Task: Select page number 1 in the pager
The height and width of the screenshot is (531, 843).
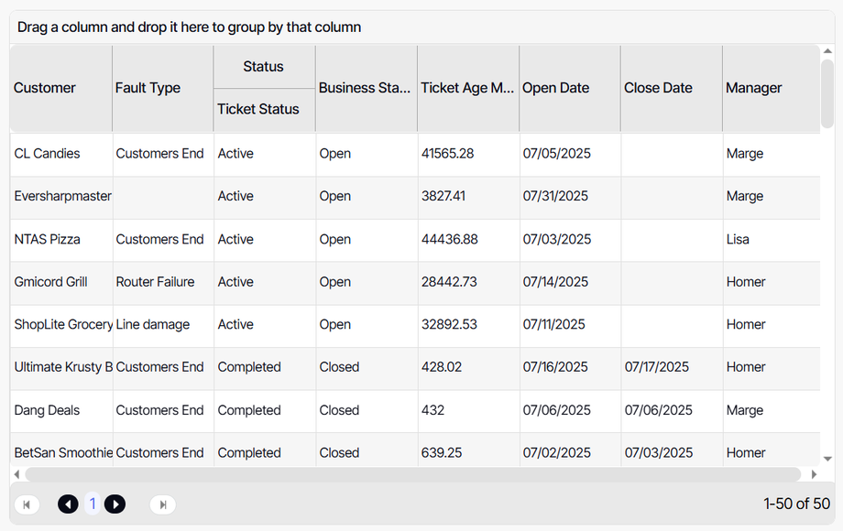Action: tap(92, 504)
